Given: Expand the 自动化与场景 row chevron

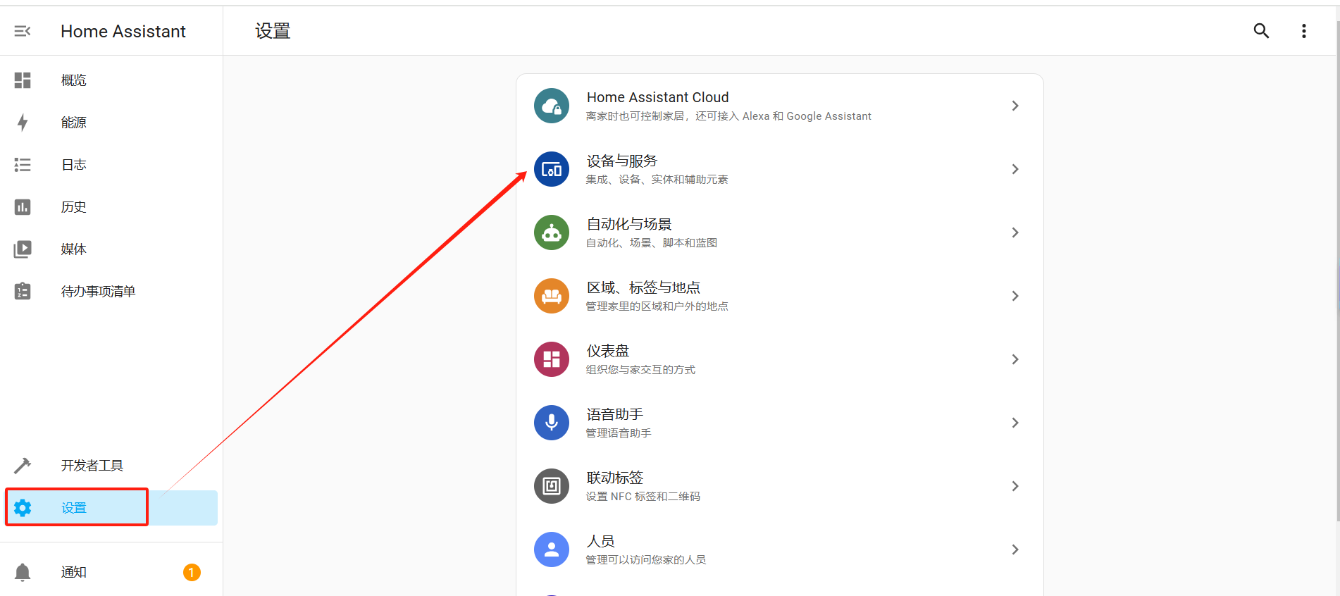Looking at the screenshot, I should (x=1015, y=232).
